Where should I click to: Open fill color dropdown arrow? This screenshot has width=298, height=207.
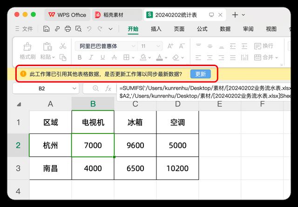coord(149,58)
